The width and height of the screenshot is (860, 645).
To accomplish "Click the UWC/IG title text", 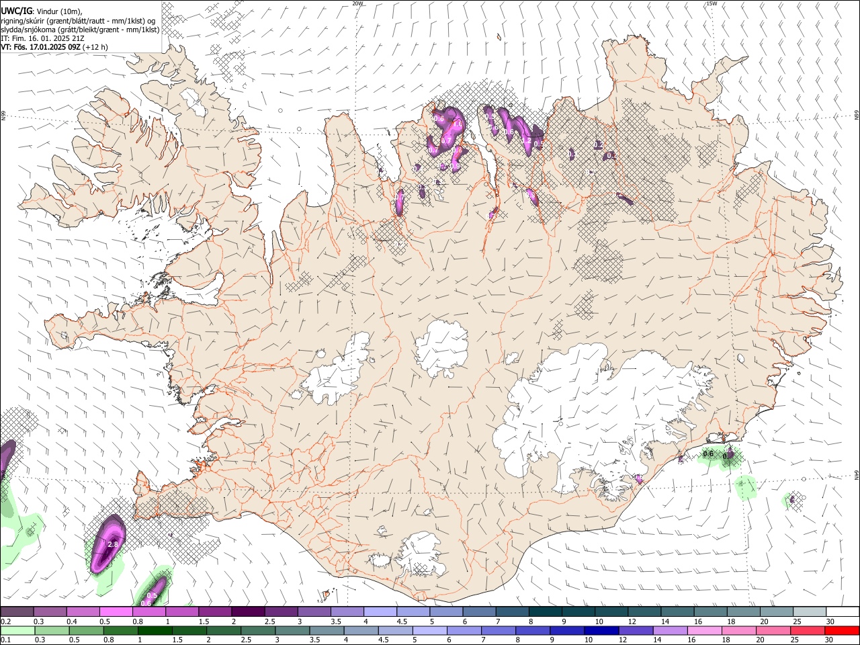I will pyautogui.click(x=16, y=11).
